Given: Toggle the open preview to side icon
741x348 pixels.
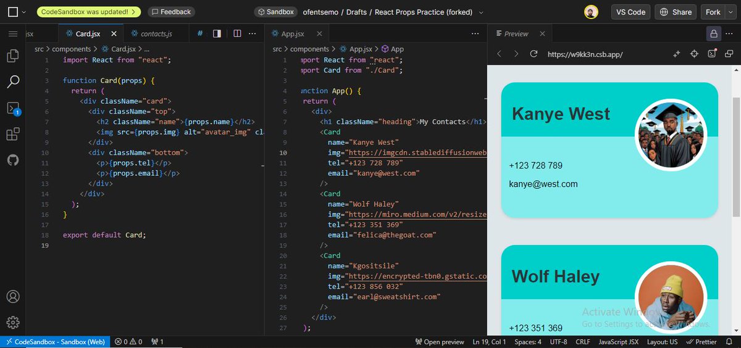Looking at the screenshot, I should pyautogui.click(x=217, y=33).
